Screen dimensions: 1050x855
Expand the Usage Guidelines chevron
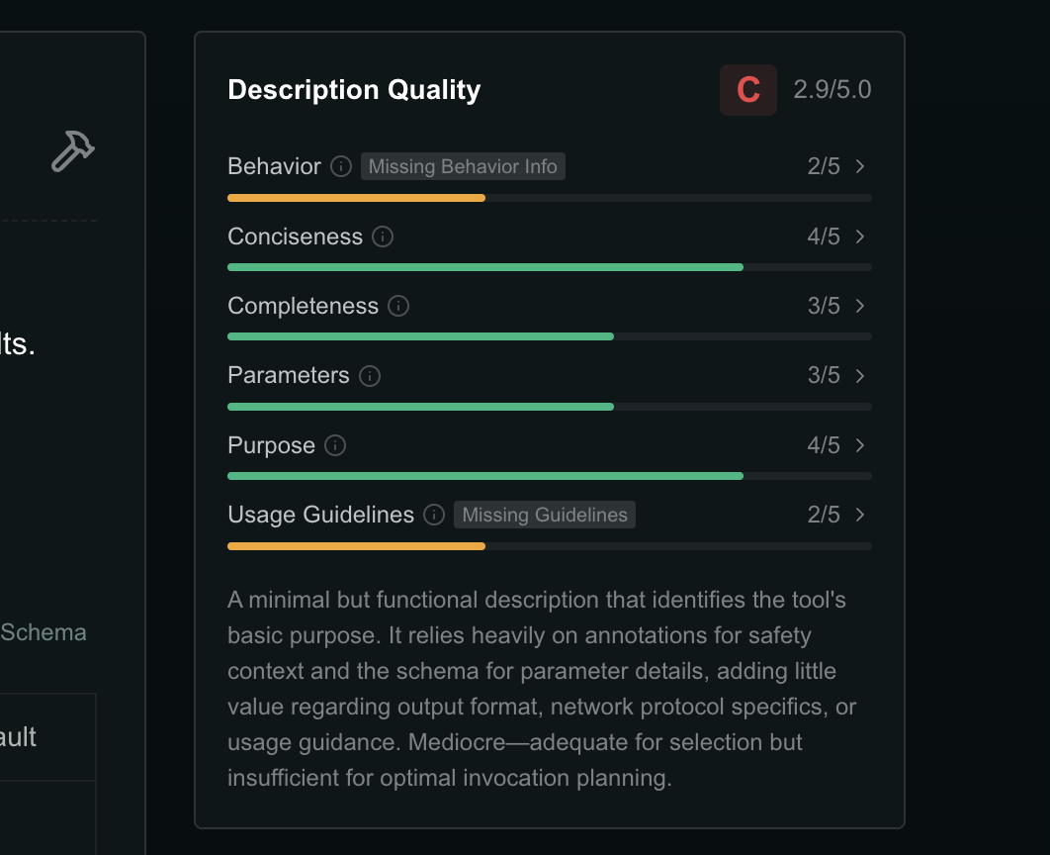pyautogui.click(x=860, y=515)
